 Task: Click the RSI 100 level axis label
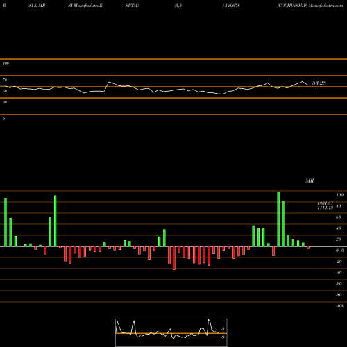(6, 63)
